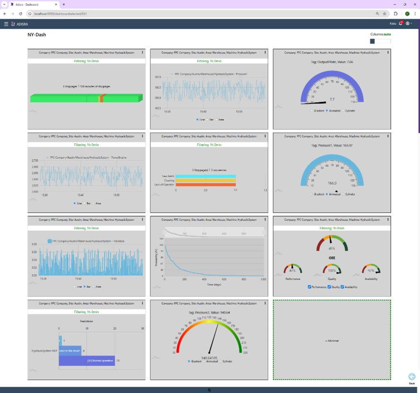Open kebab menu on Pressure1 line chart widget
Screen dimensions: 420x393
pos(265,52)
